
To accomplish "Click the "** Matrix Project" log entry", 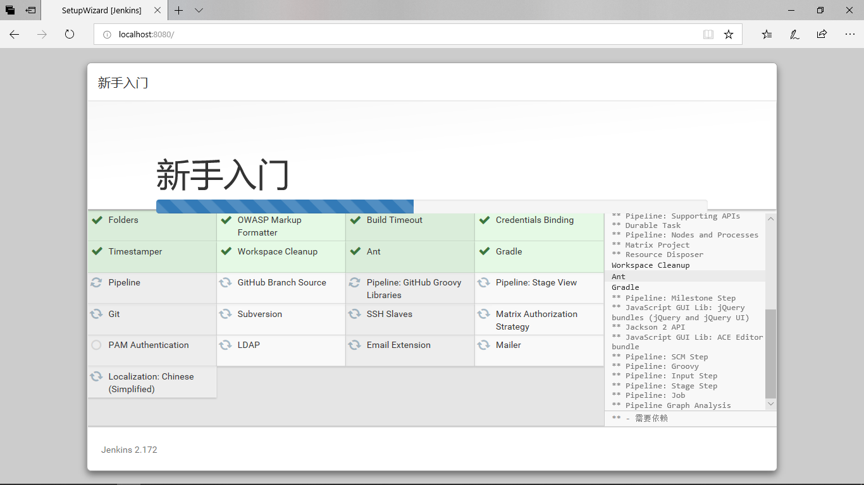I will pyautogui.click(x=651, y=245).
